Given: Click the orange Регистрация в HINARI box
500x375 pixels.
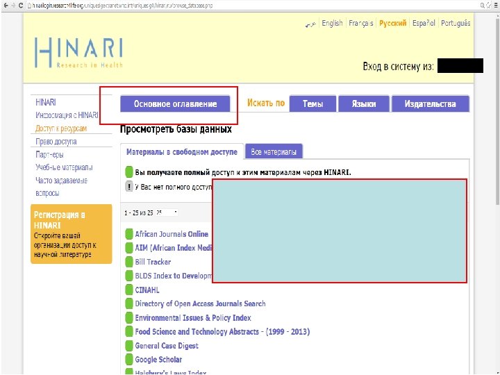Looking at the screenshot, I should 71,234.
